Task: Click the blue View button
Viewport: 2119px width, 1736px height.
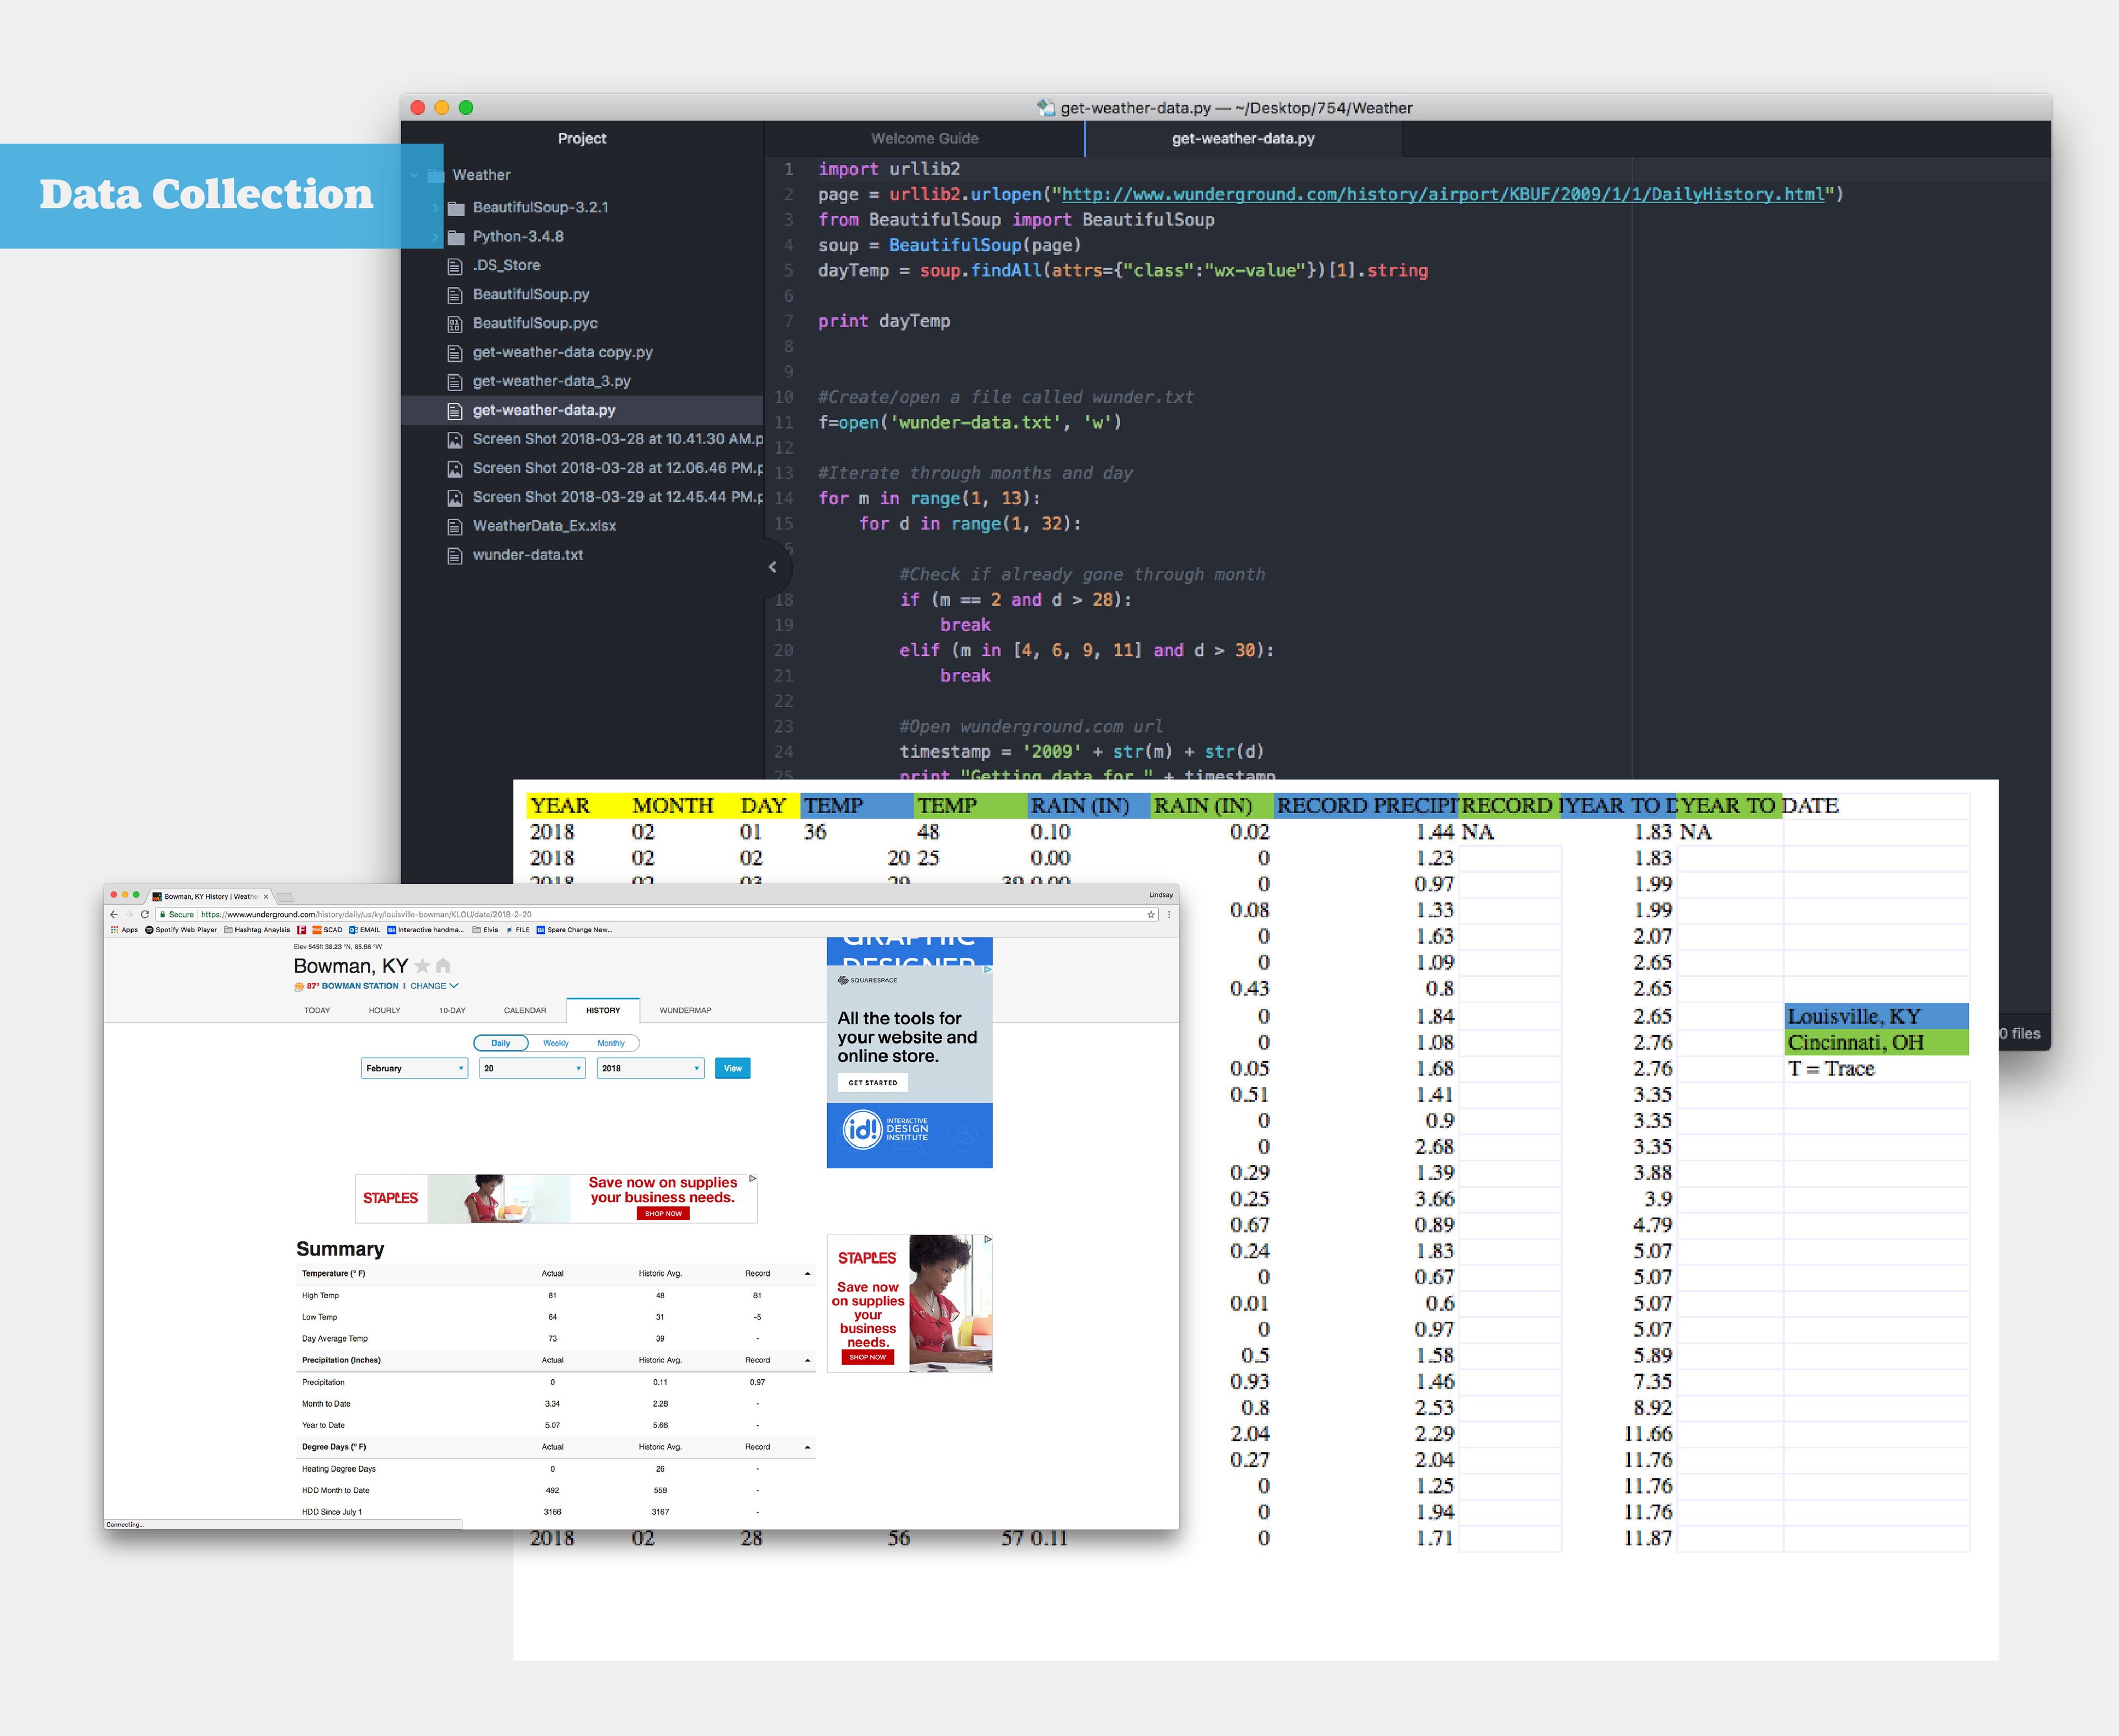Action: pyautogui.click(x=732, y=1068)
